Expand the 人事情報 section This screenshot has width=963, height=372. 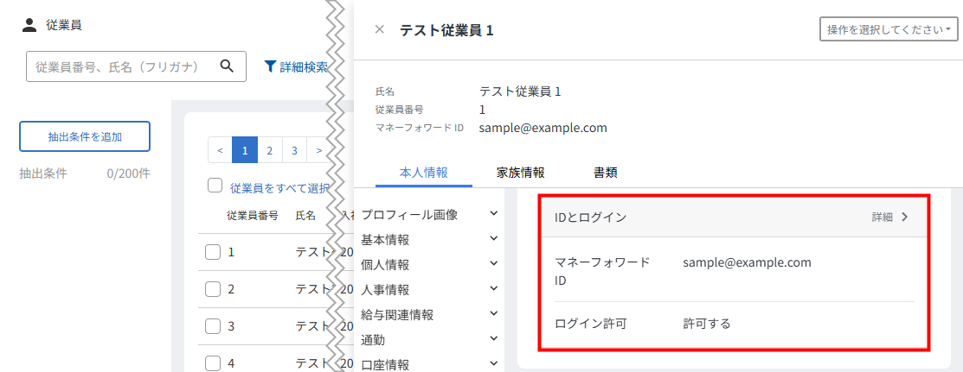[x=494, y=289]
